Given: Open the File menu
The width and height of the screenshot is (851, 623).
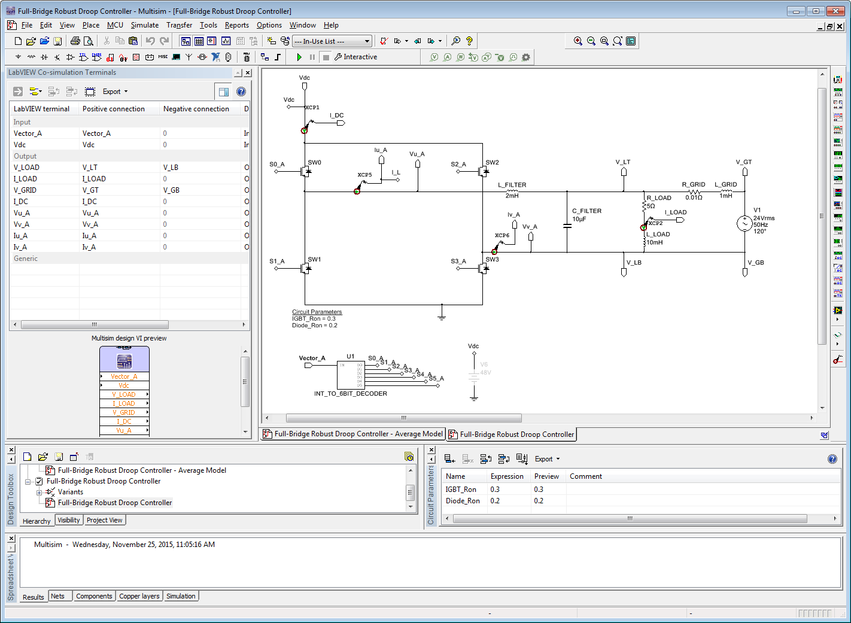Looking at the screenshot, I should (x=27, y=25).
